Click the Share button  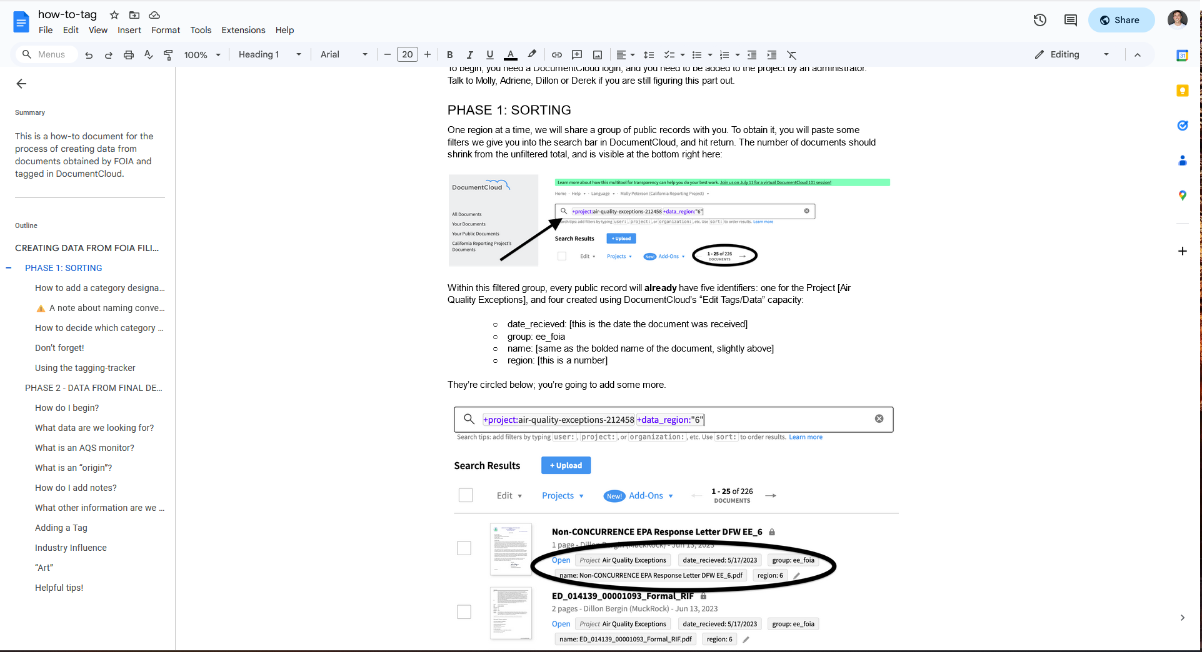coord(1121,20)
